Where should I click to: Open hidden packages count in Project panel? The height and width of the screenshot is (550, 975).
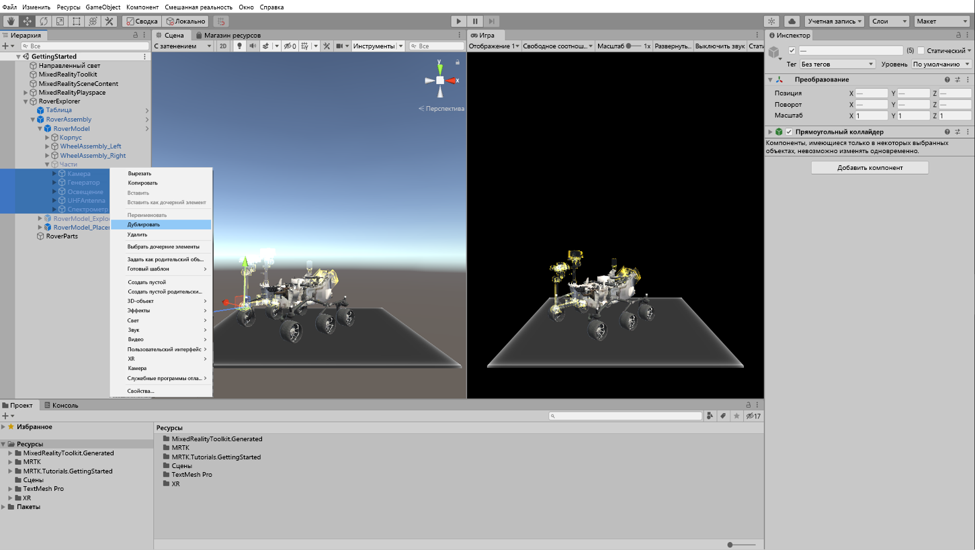point(753,416)
